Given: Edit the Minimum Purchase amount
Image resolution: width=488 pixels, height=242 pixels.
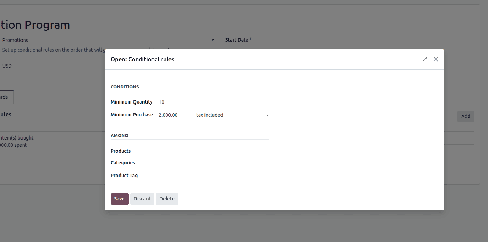Looking at the screenshot, I should pyautogui.click(x=168, y=115).
